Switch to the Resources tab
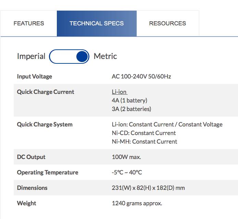Viewport: 238px width, 219px height. click(x=167, y=23)
